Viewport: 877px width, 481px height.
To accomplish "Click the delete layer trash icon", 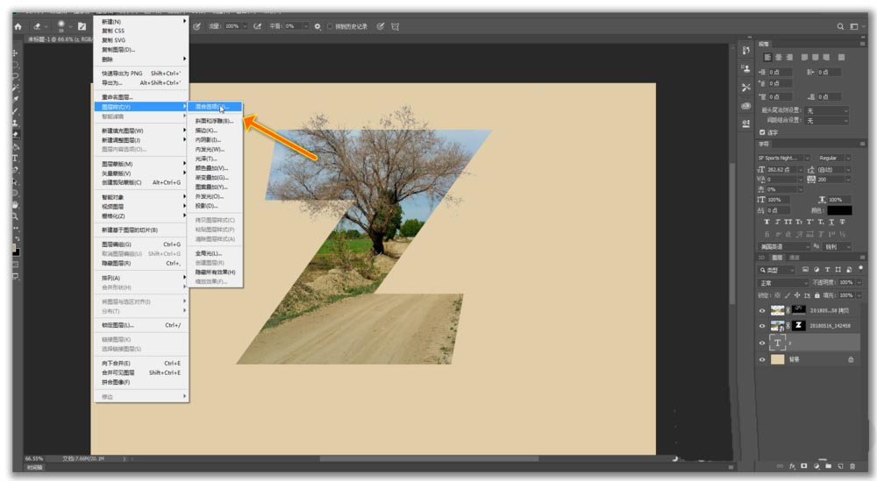I will pyautogui.click(x=852, y=465).
